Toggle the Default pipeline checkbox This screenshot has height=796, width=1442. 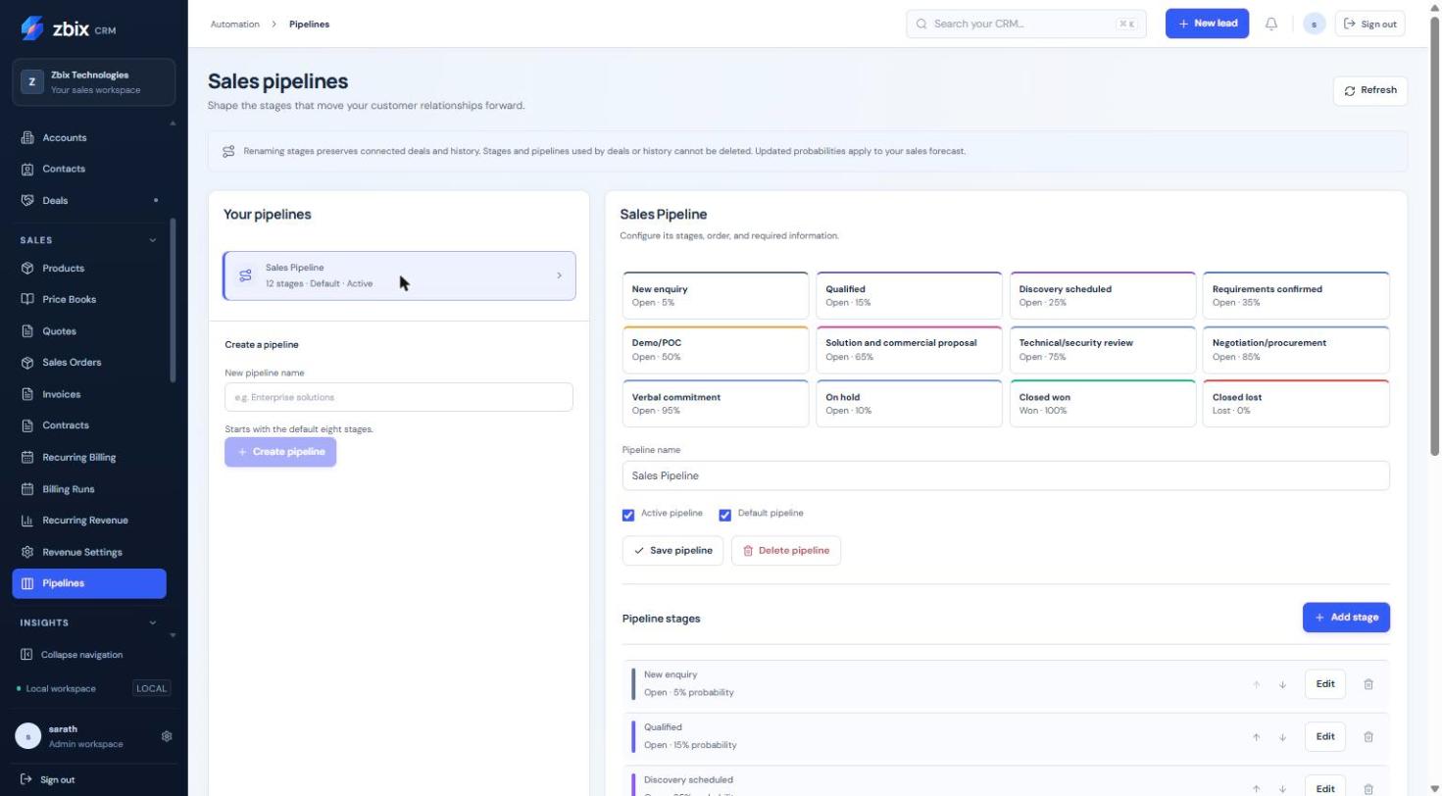[x=725, y=515]
